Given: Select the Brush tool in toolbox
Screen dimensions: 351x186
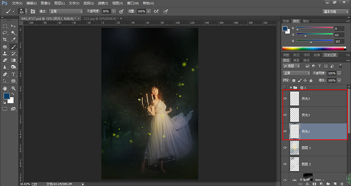Looking at the screenshot, I should [x=14, y=47].
